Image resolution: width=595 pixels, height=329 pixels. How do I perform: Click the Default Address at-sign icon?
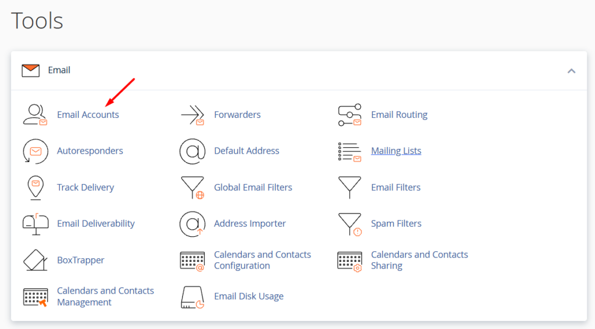(192, 151)
